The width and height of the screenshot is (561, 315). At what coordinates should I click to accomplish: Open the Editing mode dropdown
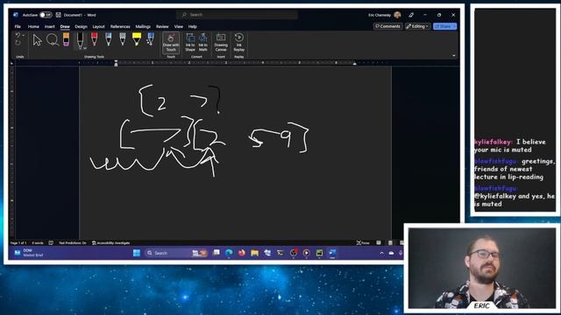click(417, 26)
